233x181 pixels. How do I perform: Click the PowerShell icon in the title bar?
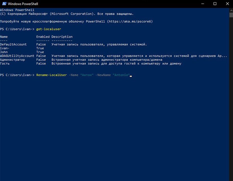[4, 4]
